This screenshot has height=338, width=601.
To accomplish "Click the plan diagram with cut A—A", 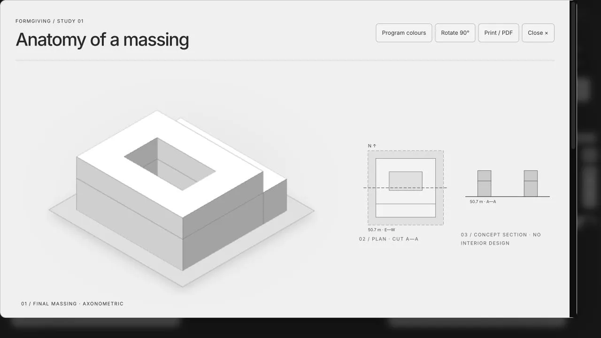I will 405,188.
